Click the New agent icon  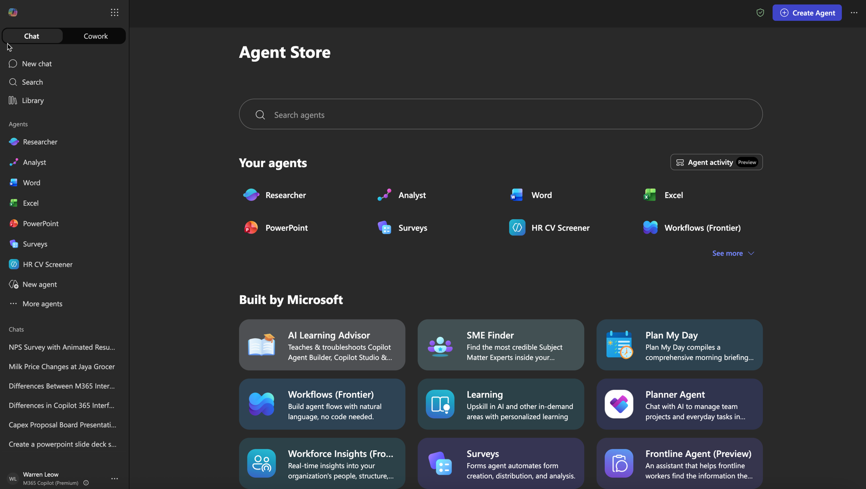(x=14, y=284)
